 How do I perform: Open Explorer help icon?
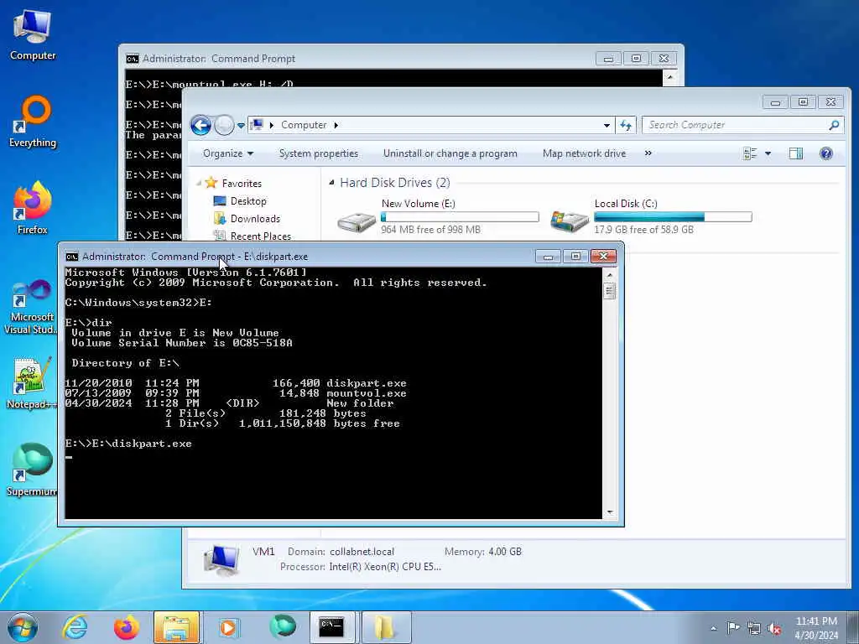[x=826, y=153]
